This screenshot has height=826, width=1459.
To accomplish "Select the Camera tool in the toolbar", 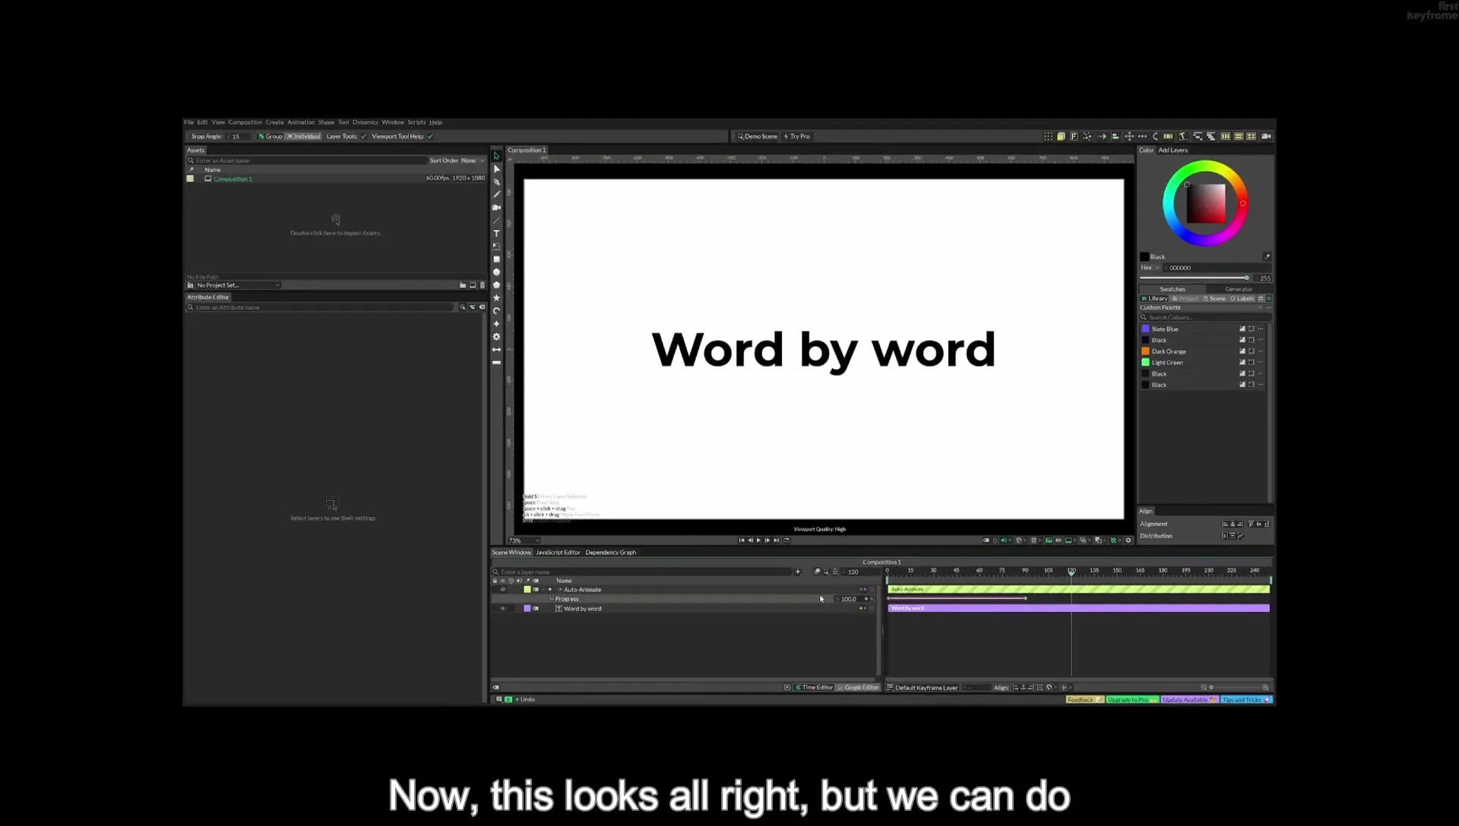I will coord(496,207).
